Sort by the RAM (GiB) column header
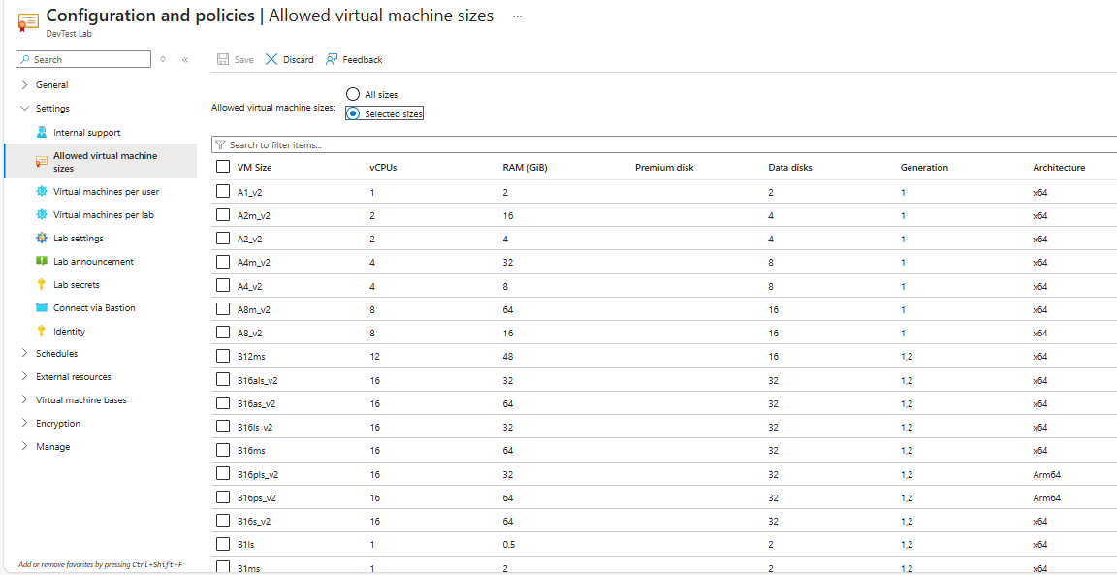Image resolution: width=1117 pixels, height=575 pixels. 525,168
